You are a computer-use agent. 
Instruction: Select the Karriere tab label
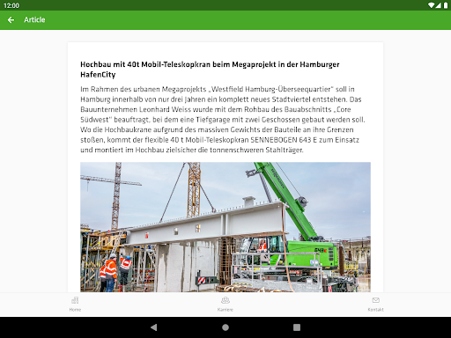(x=225, y=310)
